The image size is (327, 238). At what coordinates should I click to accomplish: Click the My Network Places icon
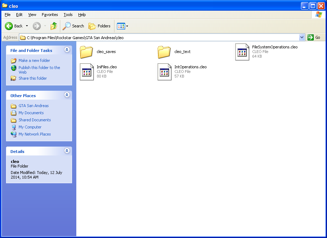14,134
